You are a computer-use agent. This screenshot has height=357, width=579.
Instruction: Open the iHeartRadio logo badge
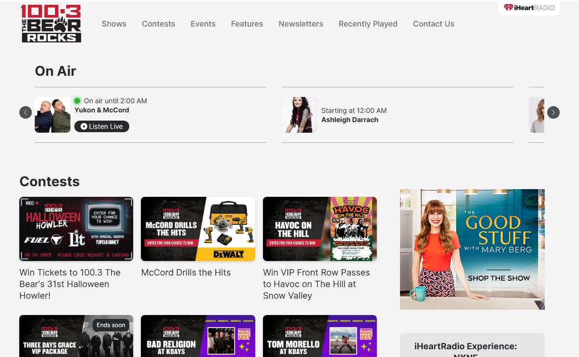point(529,8)
